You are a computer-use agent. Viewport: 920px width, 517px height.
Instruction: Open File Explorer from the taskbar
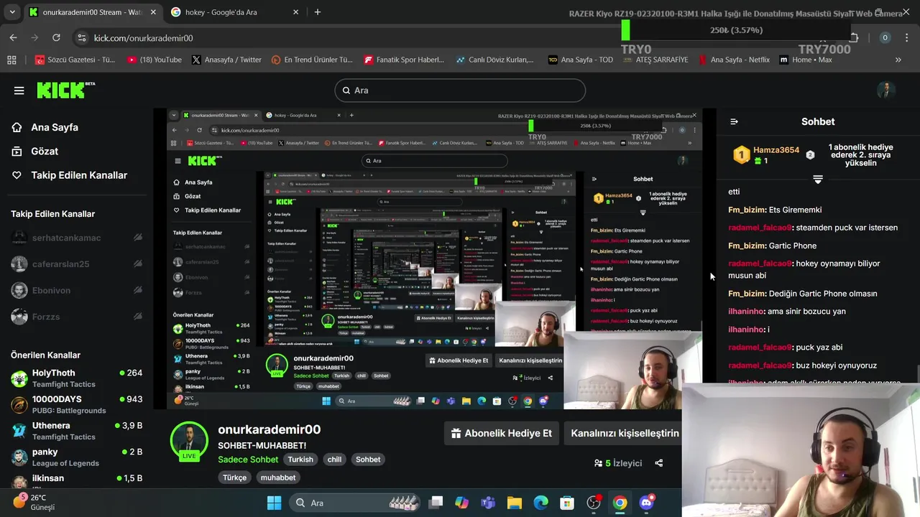(514, 503)
